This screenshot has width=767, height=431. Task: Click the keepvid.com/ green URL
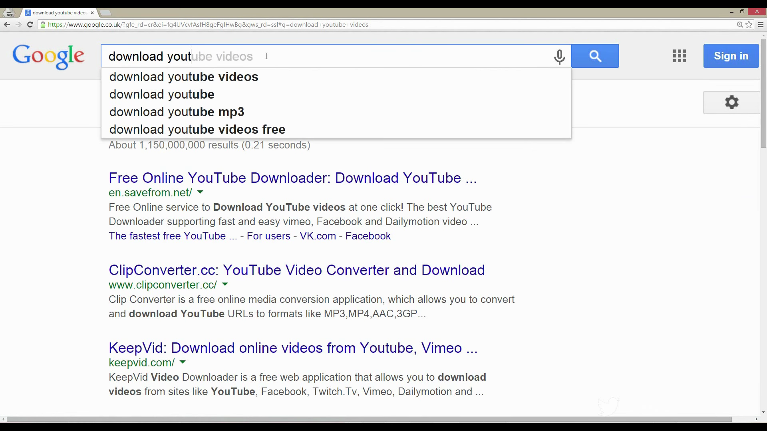[x=142, y=363]
